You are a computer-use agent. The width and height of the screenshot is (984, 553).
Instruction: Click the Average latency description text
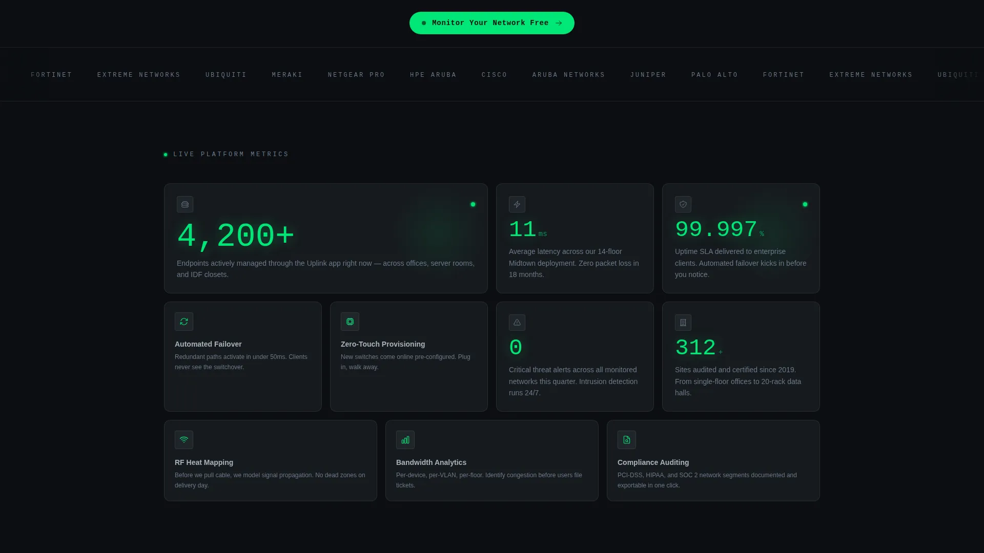click(574, 263)
